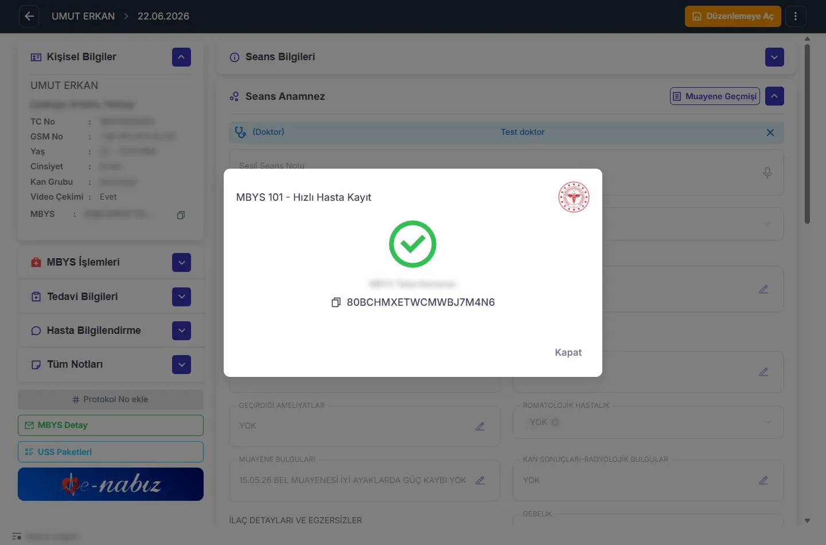This screenshot has height=545, width=826.
Task: Click the bottom-left menu list icon
Action: (17, 536)
